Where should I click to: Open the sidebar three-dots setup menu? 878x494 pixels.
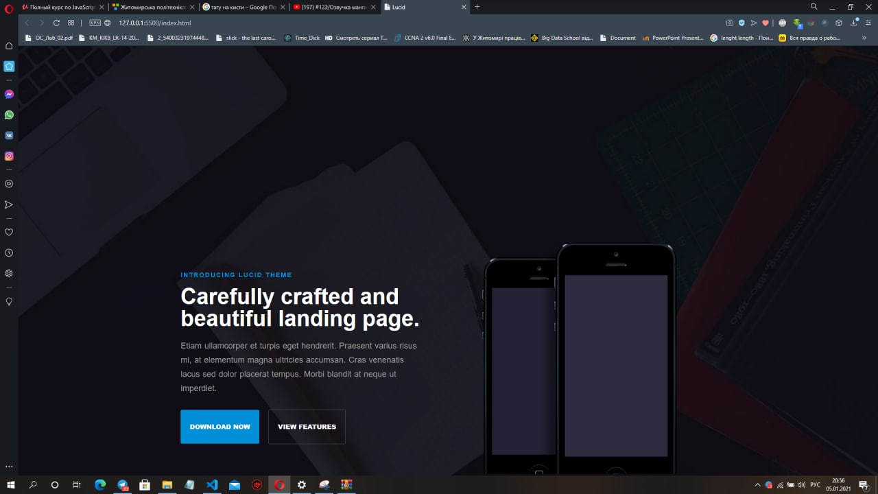click(x=9, y=467)
